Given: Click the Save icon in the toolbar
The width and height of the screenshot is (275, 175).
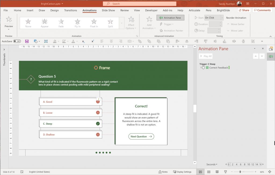Looking at the screenshot, I should coord(27,41).
